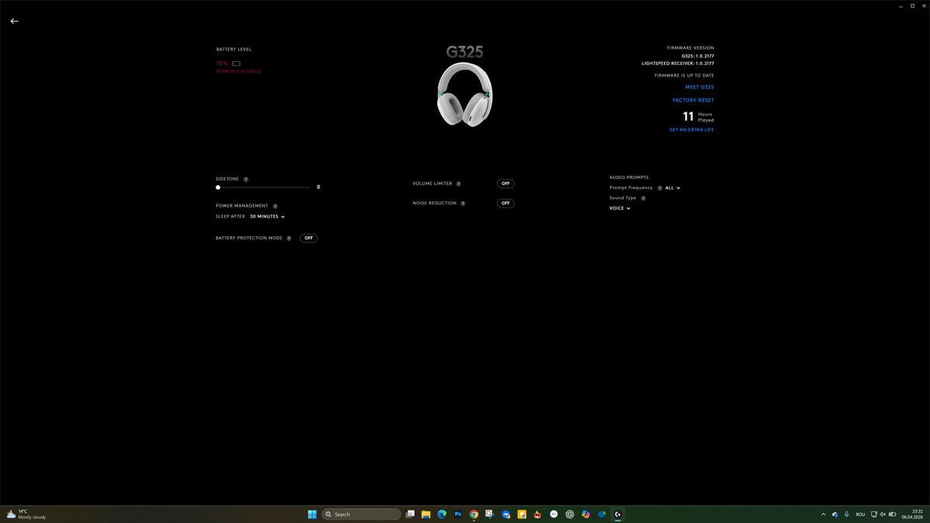Close the G HUB window
Viewport: 930px width, 523px height.
pyautogui.click(x=923, y=5)
